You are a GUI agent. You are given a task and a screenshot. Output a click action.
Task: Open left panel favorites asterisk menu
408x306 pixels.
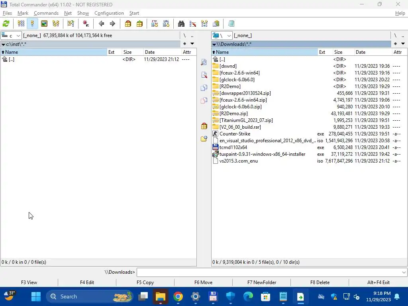(x=184, y=44)
